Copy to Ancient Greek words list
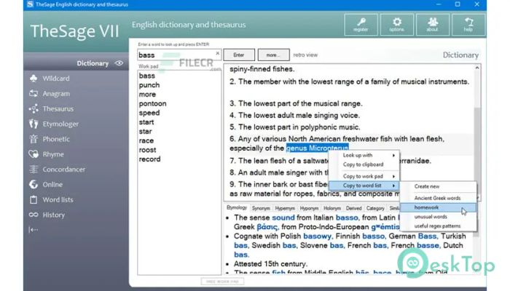This screenshot has width=510, height=291. (x=438, y=198)
